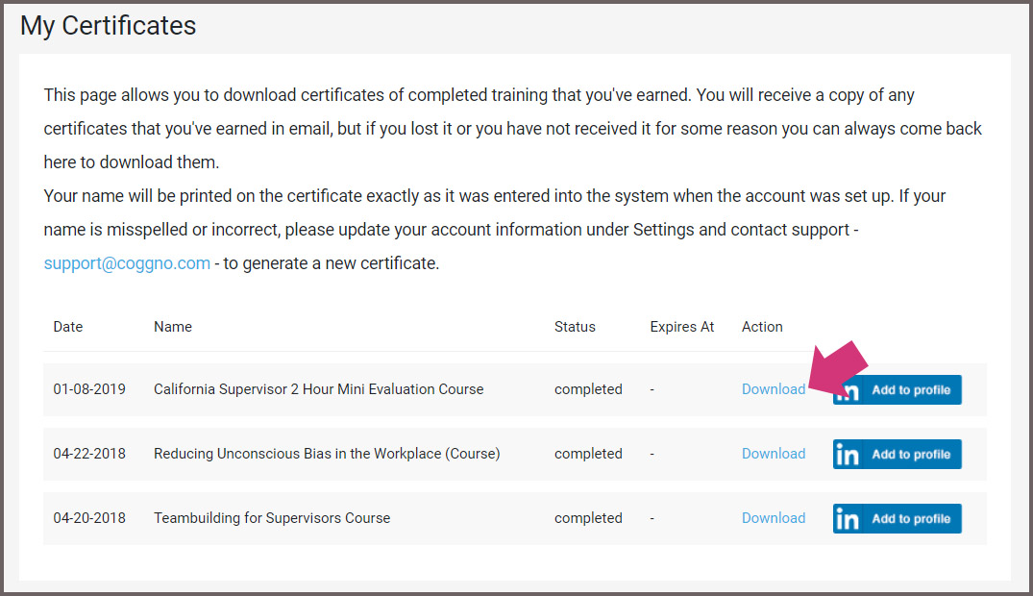Viewport: 1033px width, 596px height.
Task: Click the pink arrow pointing at Download
Action: [x=838, y=368]
